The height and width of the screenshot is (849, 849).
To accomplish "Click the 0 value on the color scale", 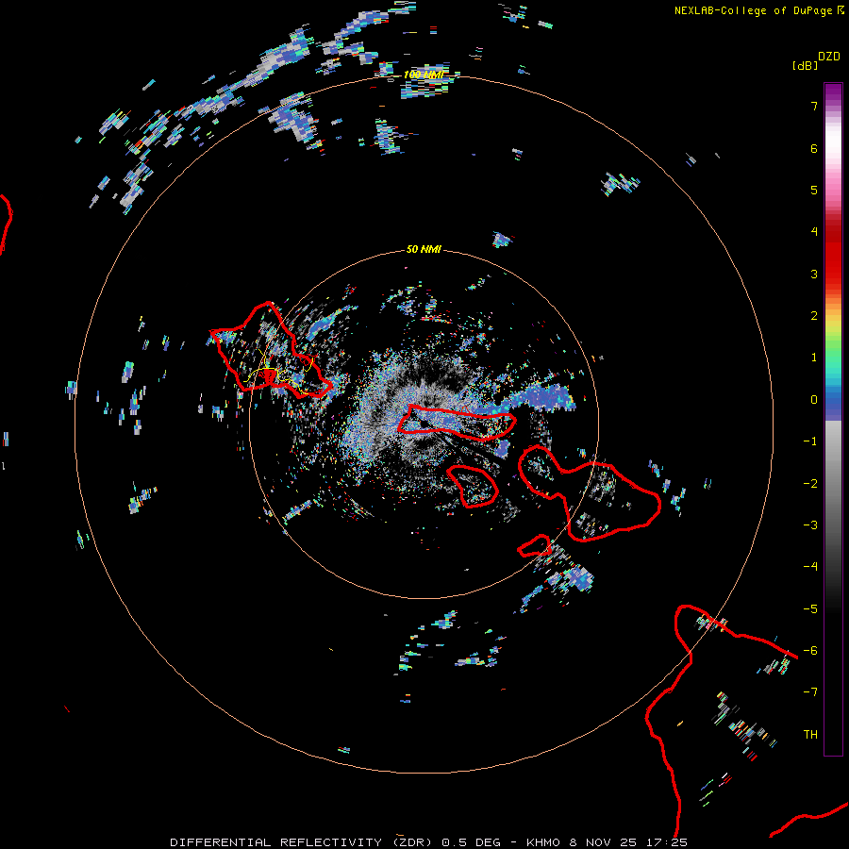I will click(x=814, y=400).
